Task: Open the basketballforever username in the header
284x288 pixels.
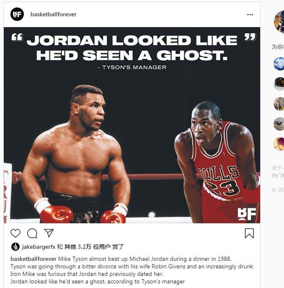Action: 53,14
